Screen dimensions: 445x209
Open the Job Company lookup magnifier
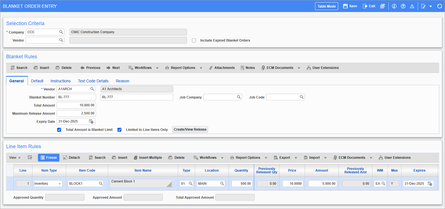pyautogui.click(x=239, y=97)
